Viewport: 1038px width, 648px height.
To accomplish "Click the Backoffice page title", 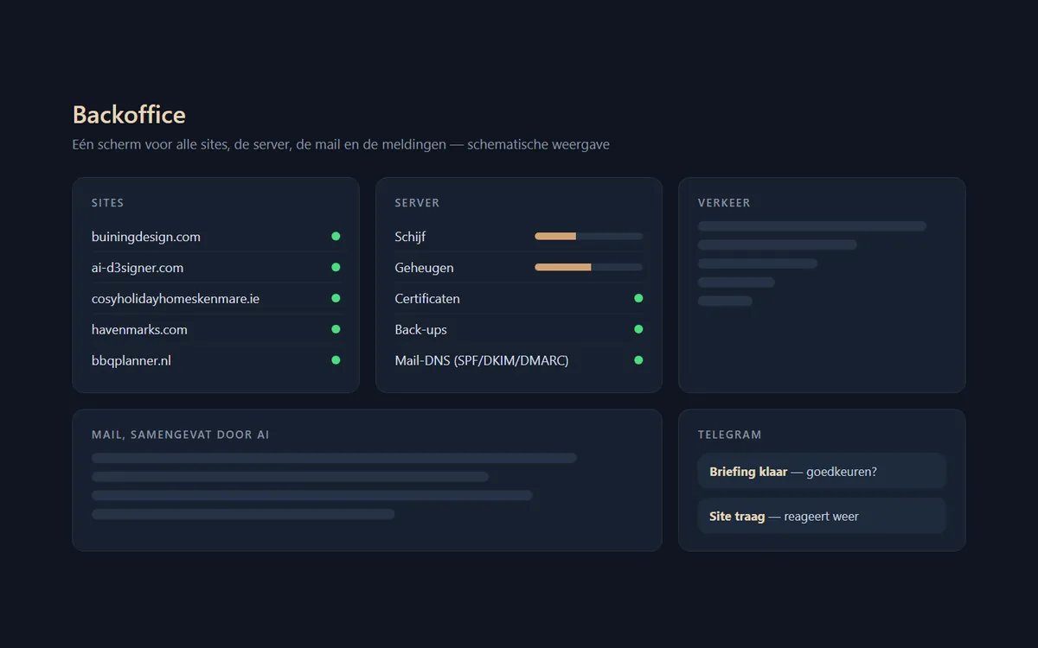I will (129, 115).
